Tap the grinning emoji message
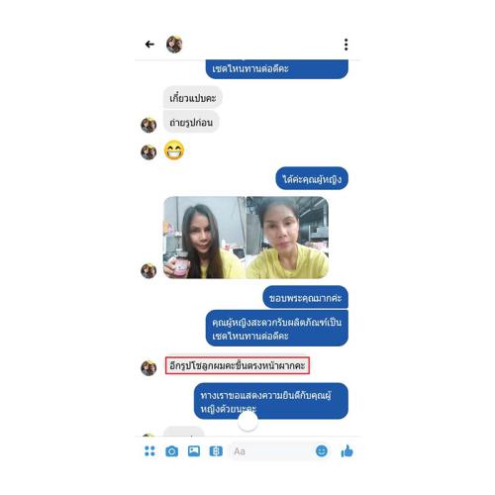The width and height of the screenshot is (495, 495). tap(174, 150)
